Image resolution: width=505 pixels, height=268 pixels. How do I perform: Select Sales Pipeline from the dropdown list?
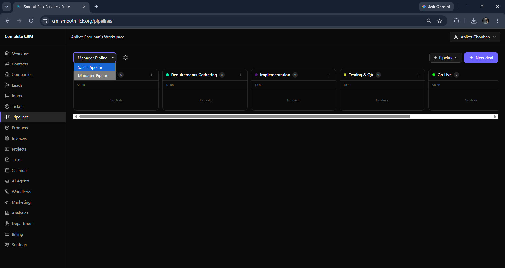pos(95,67)
